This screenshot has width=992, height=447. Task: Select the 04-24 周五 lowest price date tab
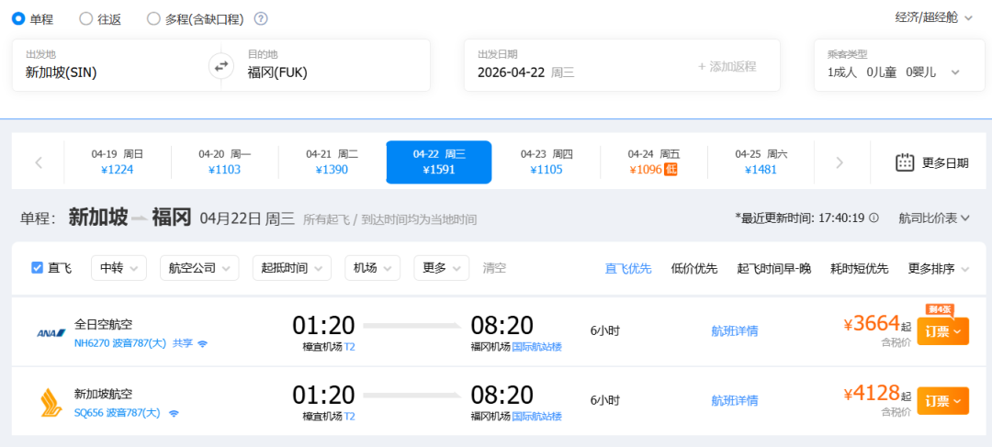653,162
